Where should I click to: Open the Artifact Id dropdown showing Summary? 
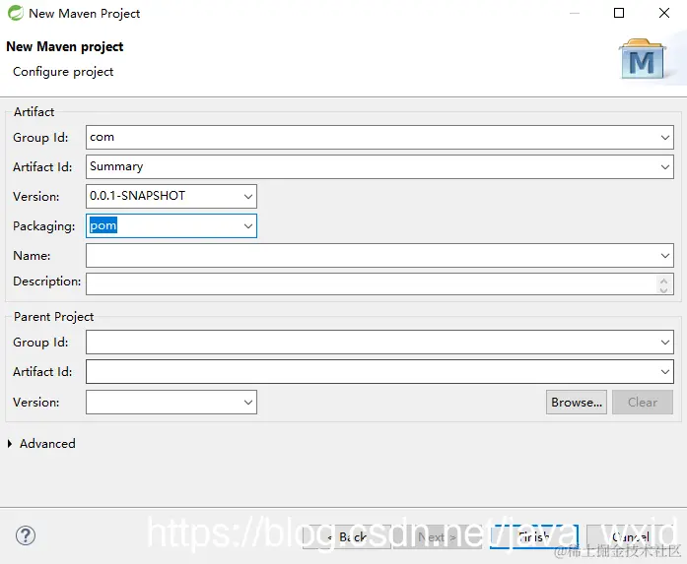coord(664,166)
